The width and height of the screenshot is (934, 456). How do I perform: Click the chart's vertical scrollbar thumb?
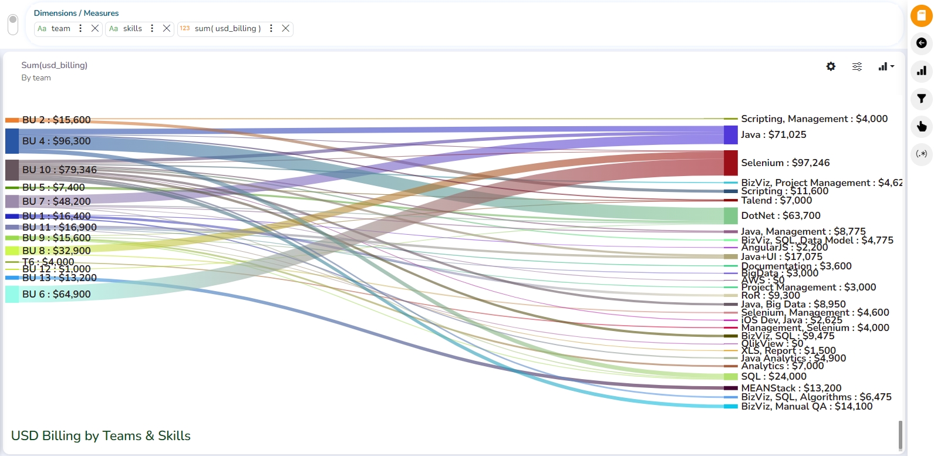(901, 435)
